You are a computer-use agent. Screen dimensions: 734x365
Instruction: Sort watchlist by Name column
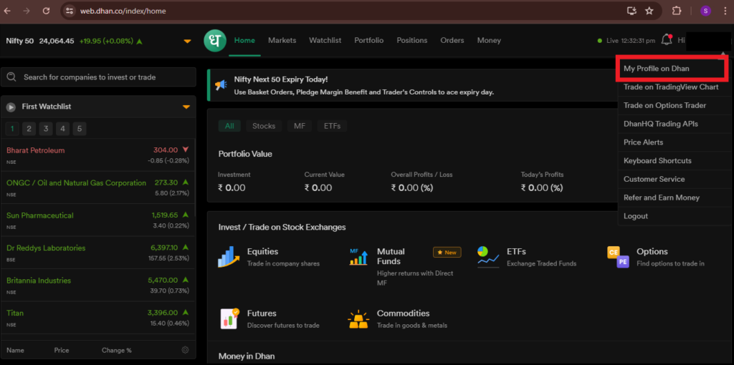(x=16, y=350)
